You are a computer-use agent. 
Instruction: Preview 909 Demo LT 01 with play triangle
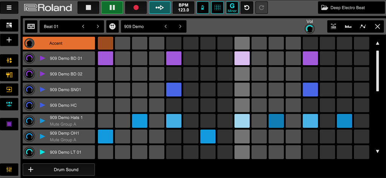coord(43,152)
